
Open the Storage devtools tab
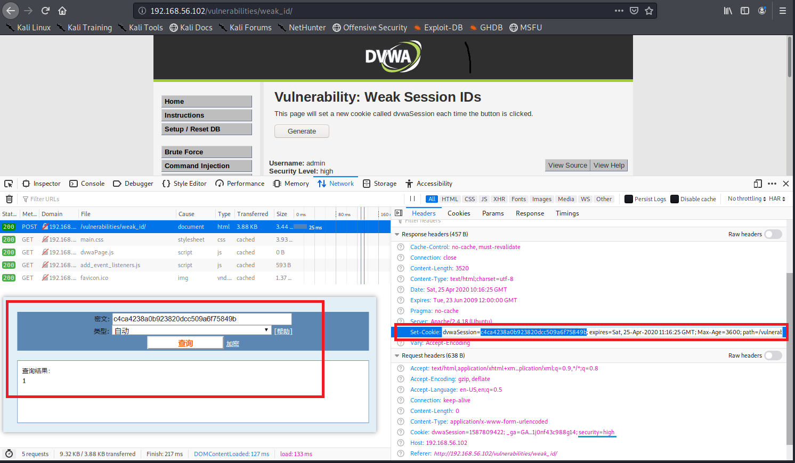click(x=380, y=184)
